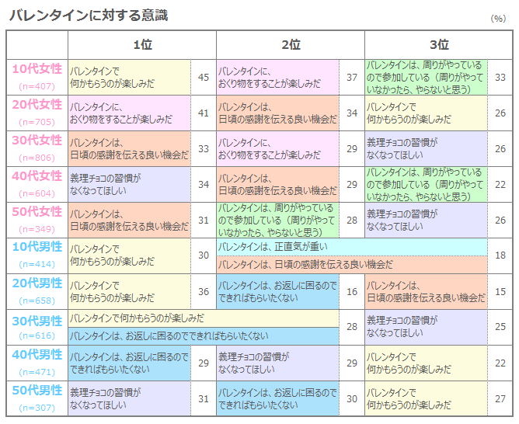Click value 33 in 30代女性 1位 column
Image resolution: width=519 pixels, height=424 pixels.
tap(204, 149)
